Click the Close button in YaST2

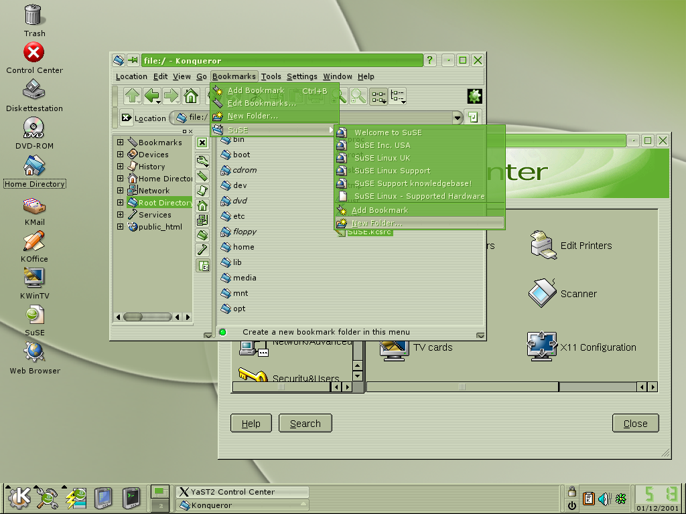point(635,423)
